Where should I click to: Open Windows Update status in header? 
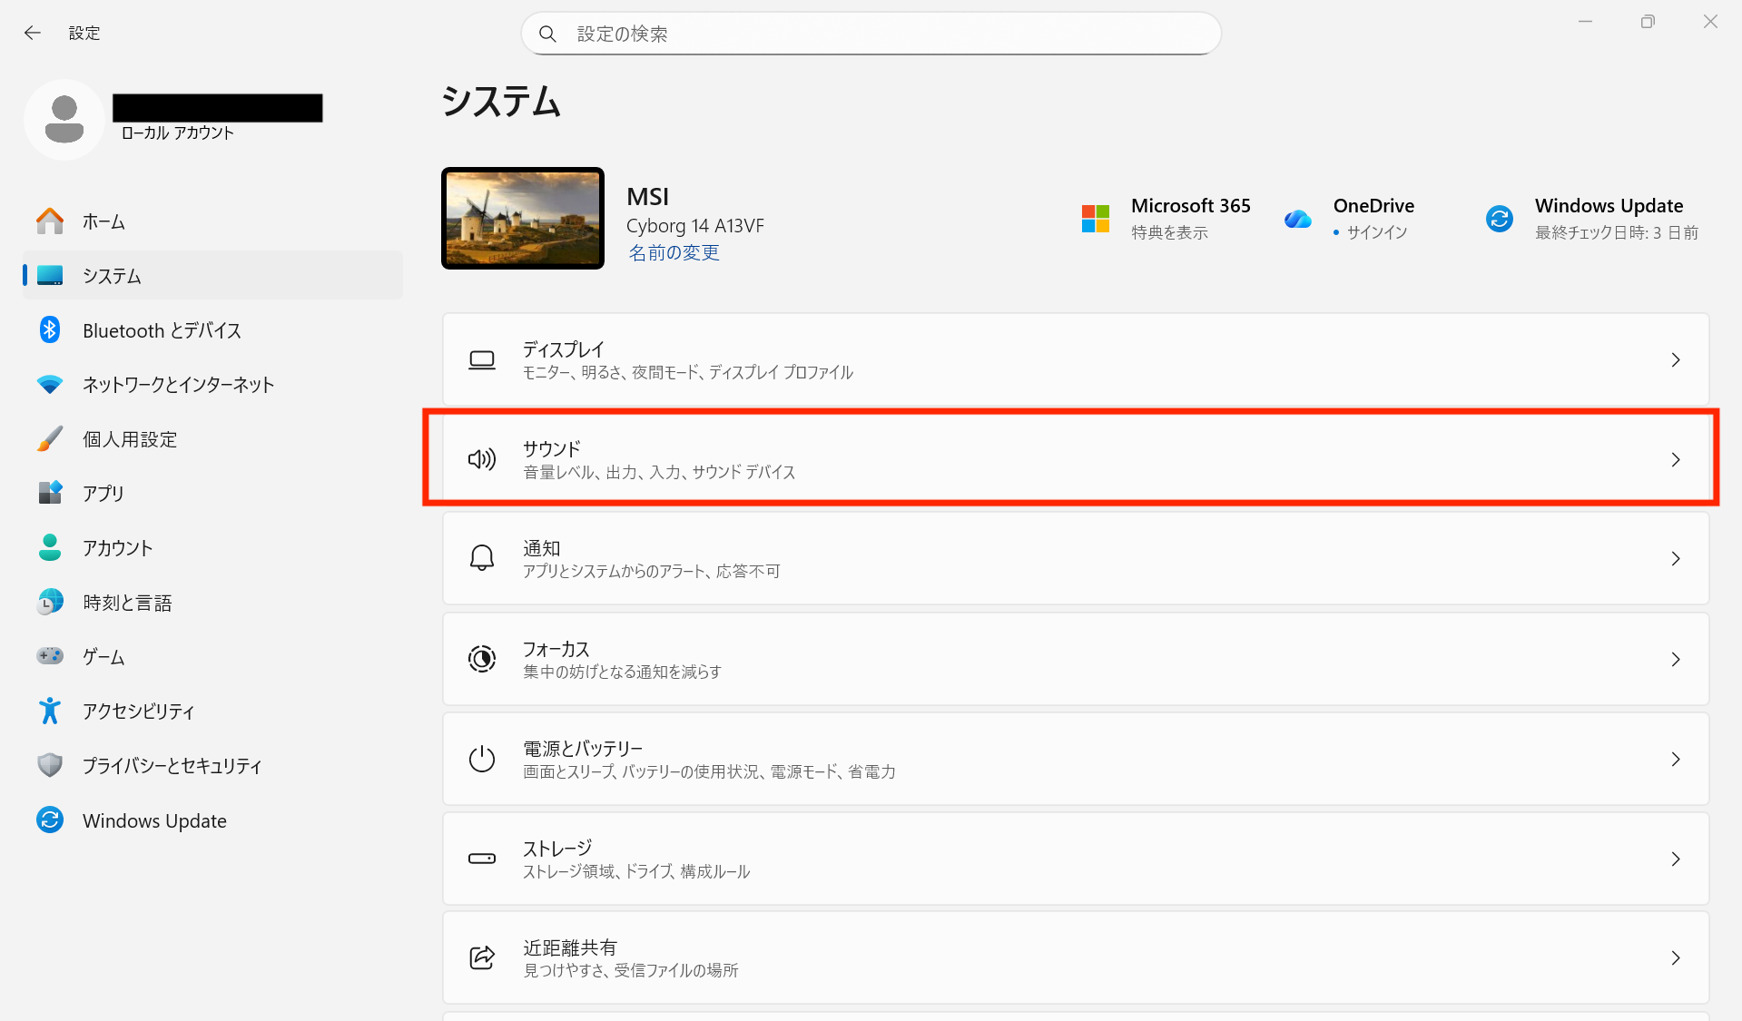1607,219
